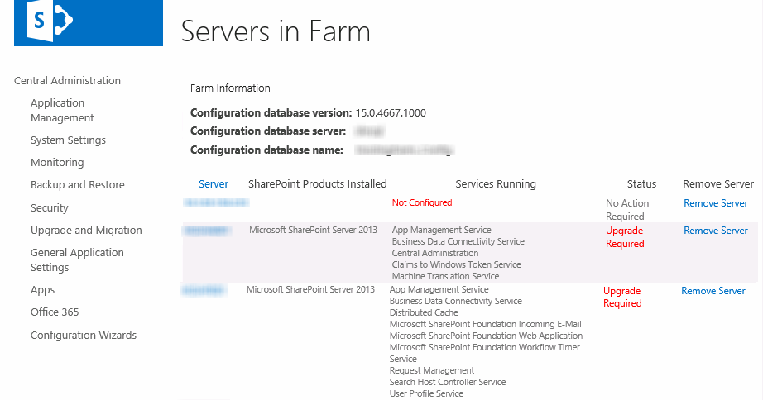The width and height of the screenshot is (763, 400).
Task: Open Office 365 settings
Action: point(55,312)
